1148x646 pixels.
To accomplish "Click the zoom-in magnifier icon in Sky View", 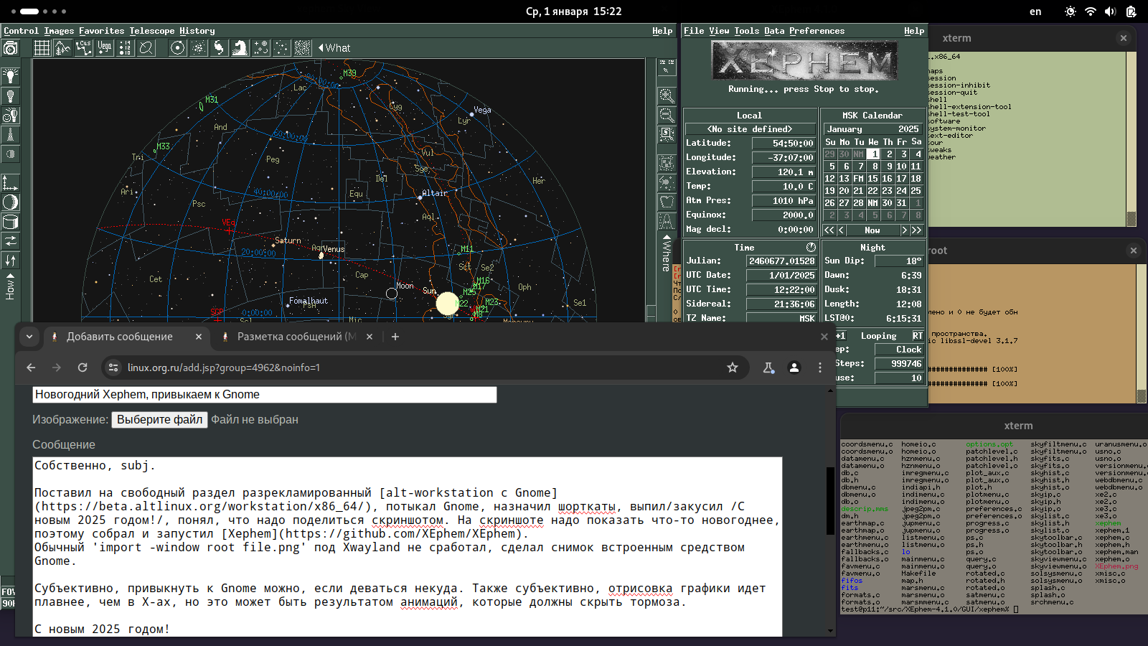I will pyautogui.click(x=667, y=96).
